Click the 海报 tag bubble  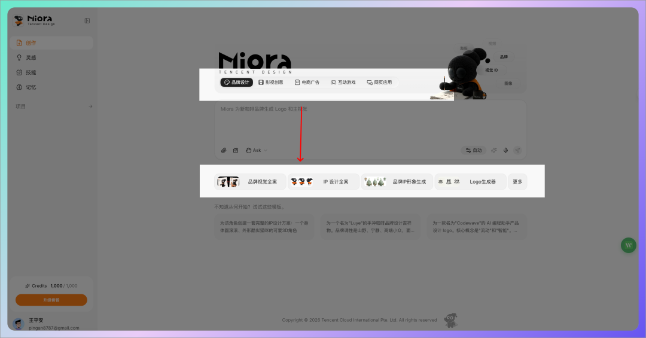(x=464, y=48)
